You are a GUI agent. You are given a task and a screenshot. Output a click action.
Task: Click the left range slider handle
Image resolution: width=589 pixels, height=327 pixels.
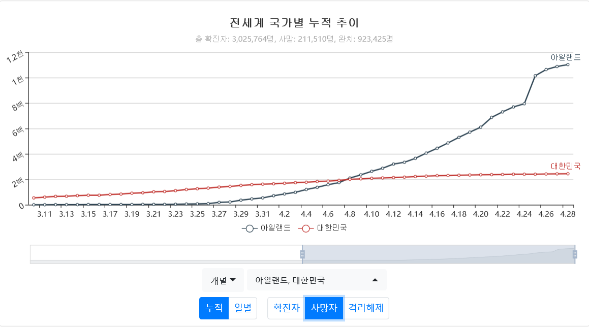[302, 254]
